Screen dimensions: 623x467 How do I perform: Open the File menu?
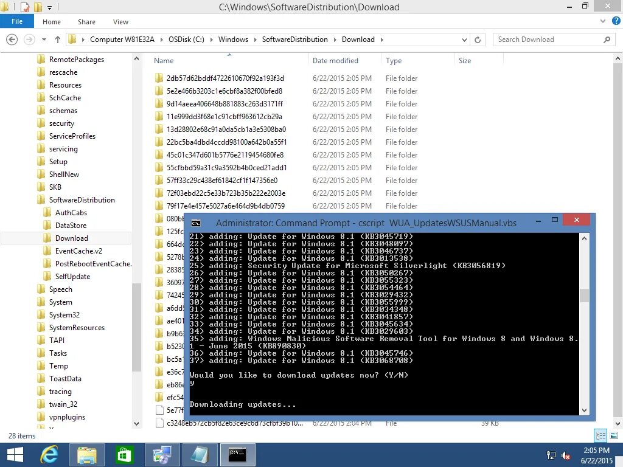(x=17, y=21)
